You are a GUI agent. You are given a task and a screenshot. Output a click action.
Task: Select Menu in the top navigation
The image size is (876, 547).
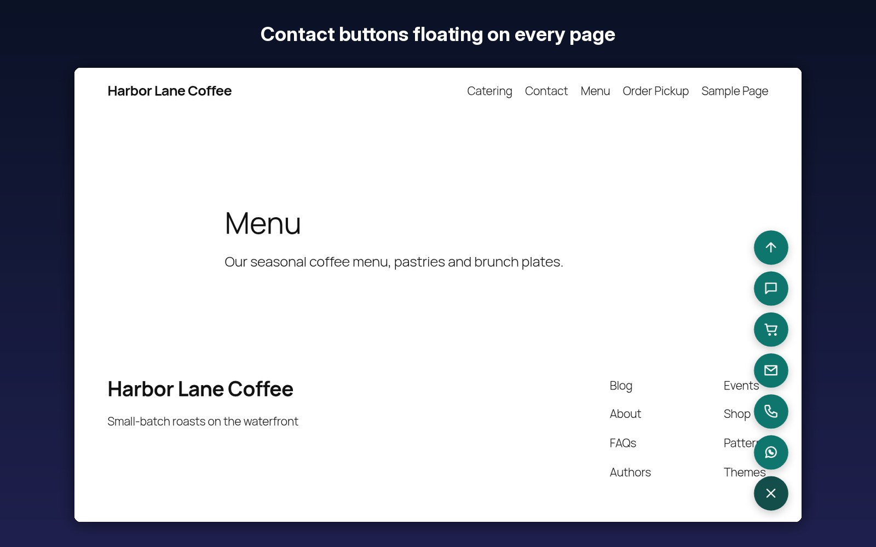pos(595,91)
